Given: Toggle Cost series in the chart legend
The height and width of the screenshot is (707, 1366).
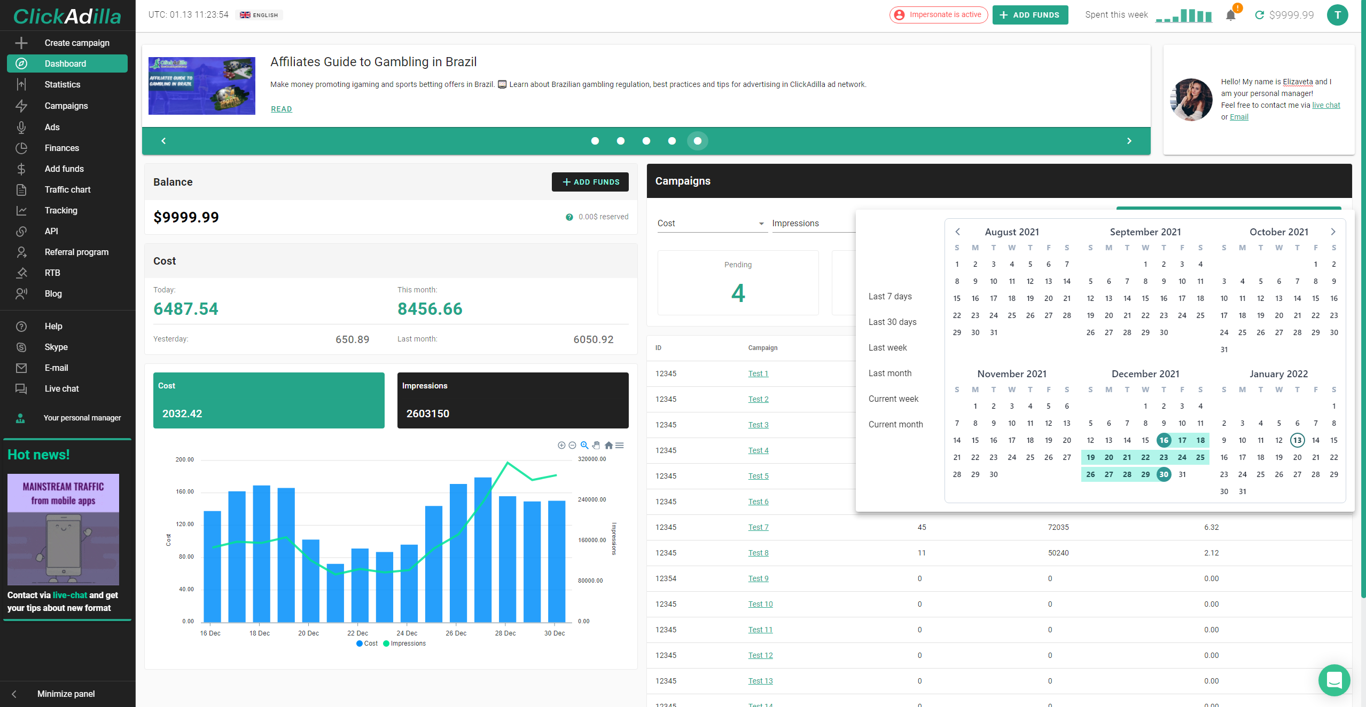Looking at the screenshot, I should (367, 644).
